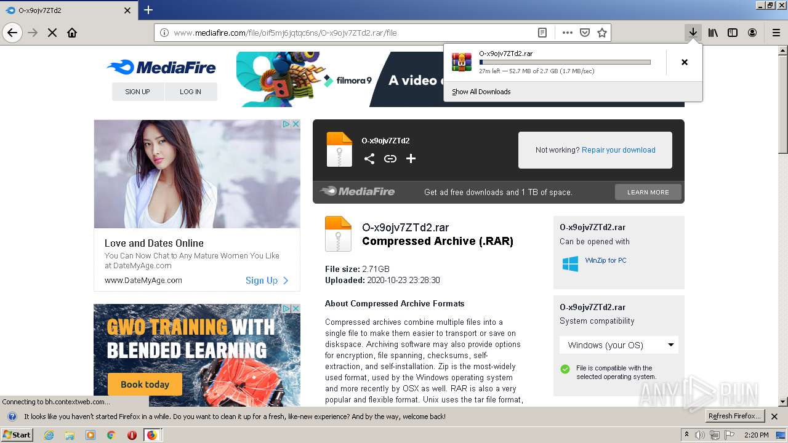Viewport: 788px width, 443px height.
Task: Open a new tab with plus button
Action: pyautogui.click(x=148, y=10)
